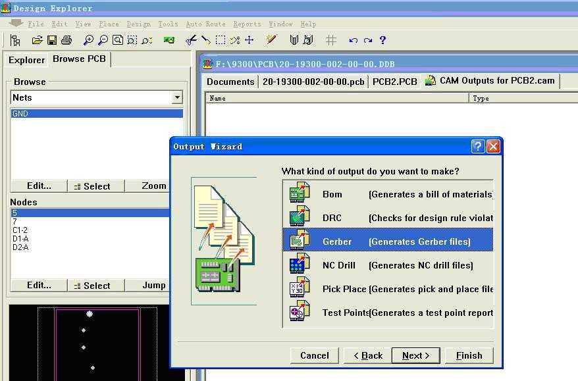Open the Place menu
The image size is (578, 381).
[x=109, y=24]
